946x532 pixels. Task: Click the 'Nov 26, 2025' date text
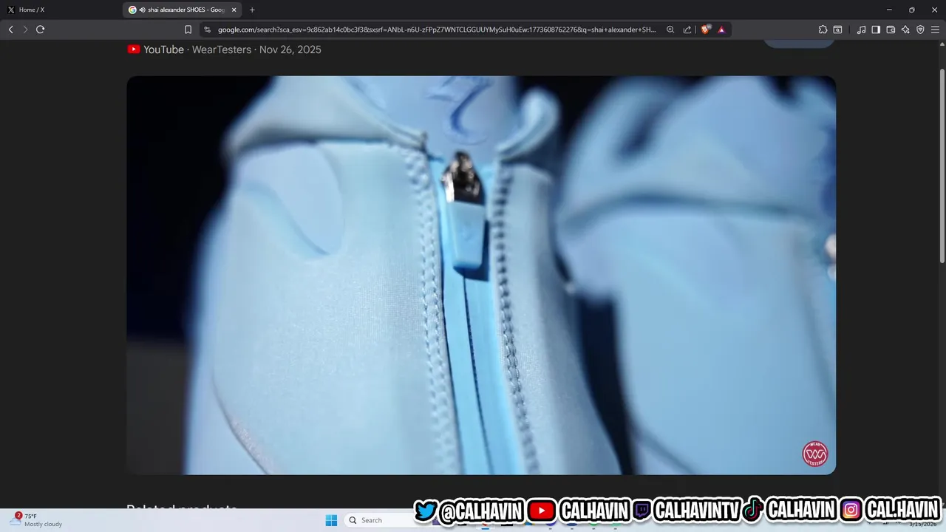(290, 50)
